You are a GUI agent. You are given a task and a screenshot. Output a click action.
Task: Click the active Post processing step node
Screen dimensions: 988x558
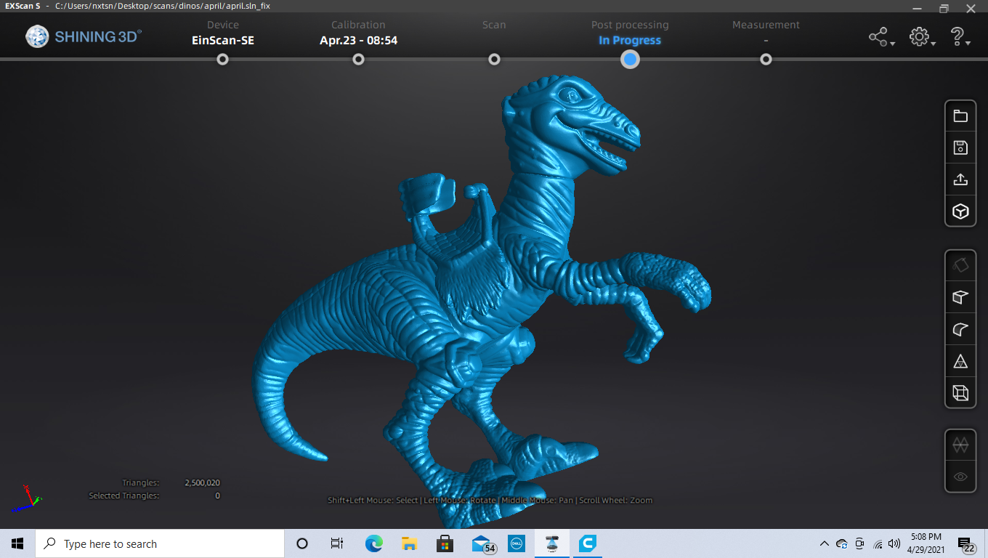coord(630,60)
